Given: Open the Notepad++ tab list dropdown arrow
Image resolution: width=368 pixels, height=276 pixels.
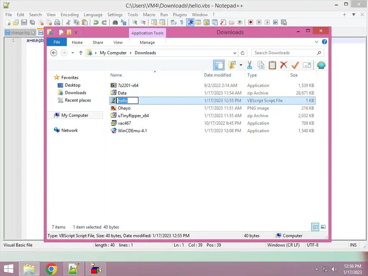Looking at the screenshot, I should point(354,14).
